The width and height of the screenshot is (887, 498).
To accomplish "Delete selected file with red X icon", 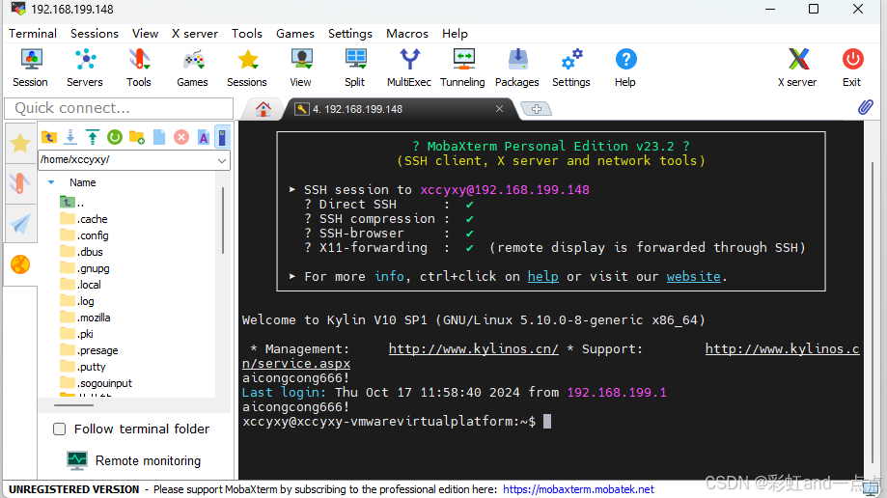I will coord(181,137).
